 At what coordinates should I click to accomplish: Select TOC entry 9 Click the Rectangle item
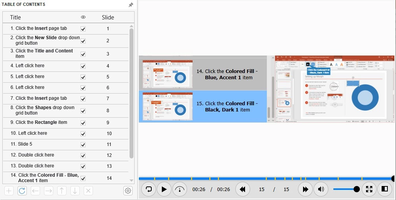(x=66, y=122)
